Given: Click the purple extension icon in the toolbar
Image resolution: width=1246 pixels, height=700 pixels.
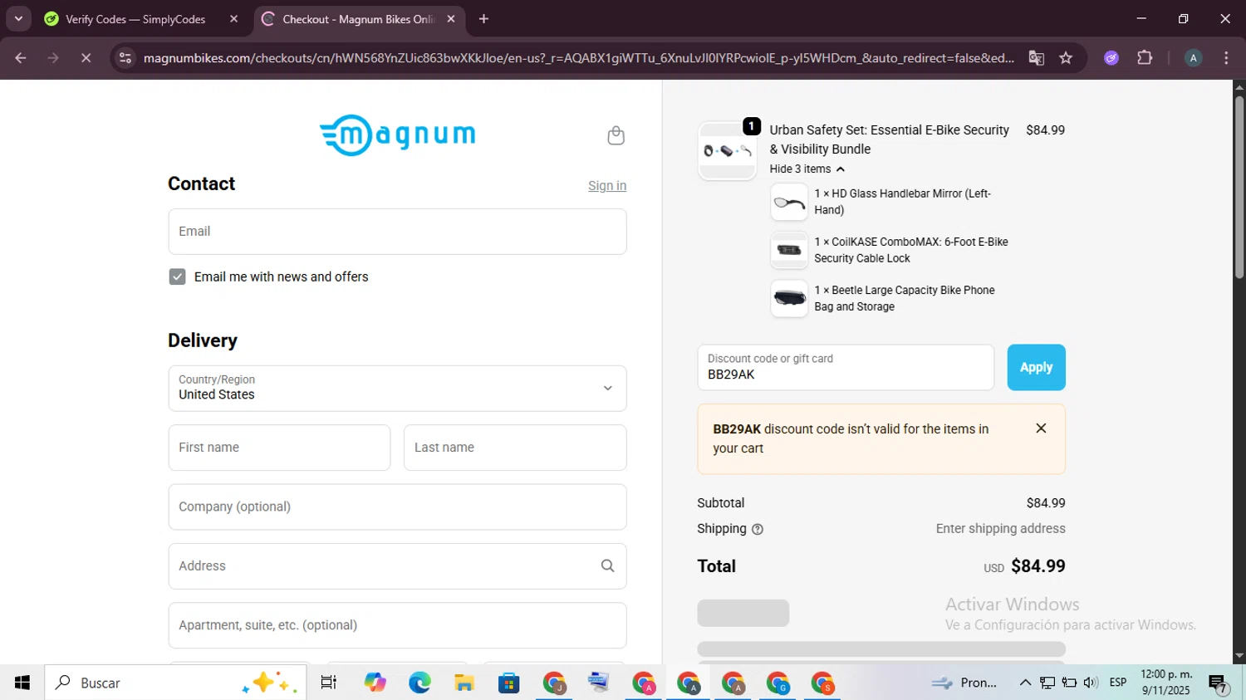Looking at the screenshot, I should click(1111, 58).
